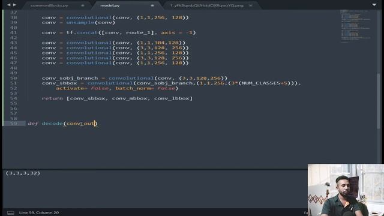Image resolution: width=384 pixels, height=216 pixels.
Task: Click line number 54 in the gutter
Action: coord(14,98)
